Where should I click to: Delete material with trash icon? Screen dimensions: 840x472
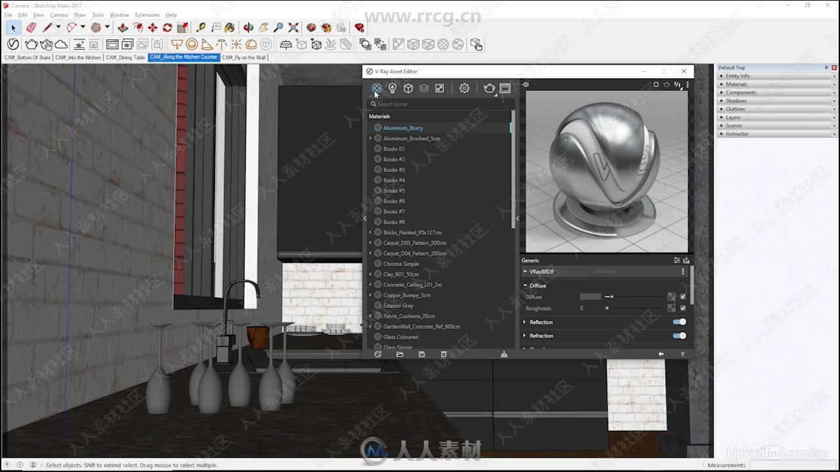pyautogui.click(x=444, y=354)
